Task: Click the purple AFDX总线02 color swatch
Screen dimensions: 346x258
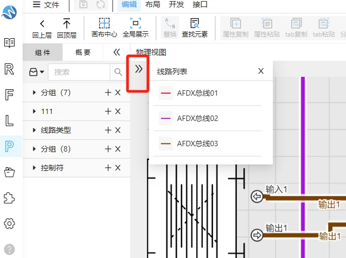Action: tap(166, 118)
